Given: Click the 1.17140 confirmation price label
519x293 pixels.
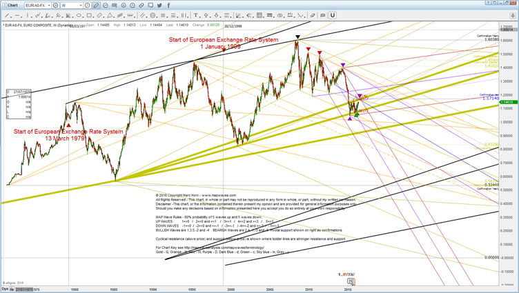Looking at the screenshot, I should pos(491,99).
